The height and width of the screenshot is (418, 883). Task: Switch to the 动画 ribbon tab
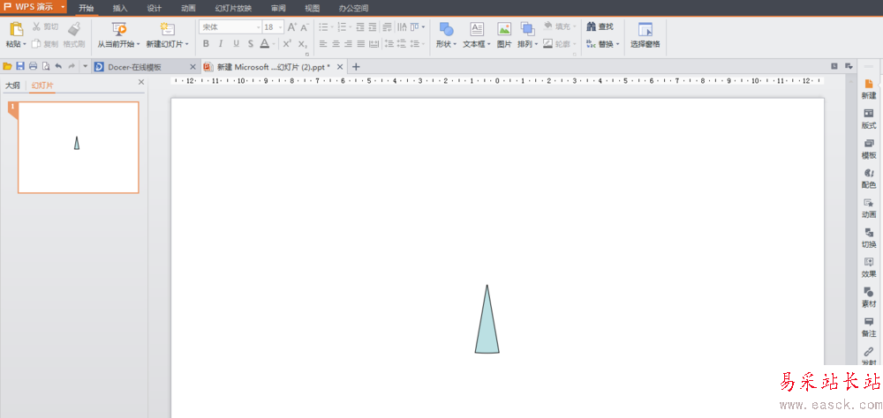tap(189, 8)
